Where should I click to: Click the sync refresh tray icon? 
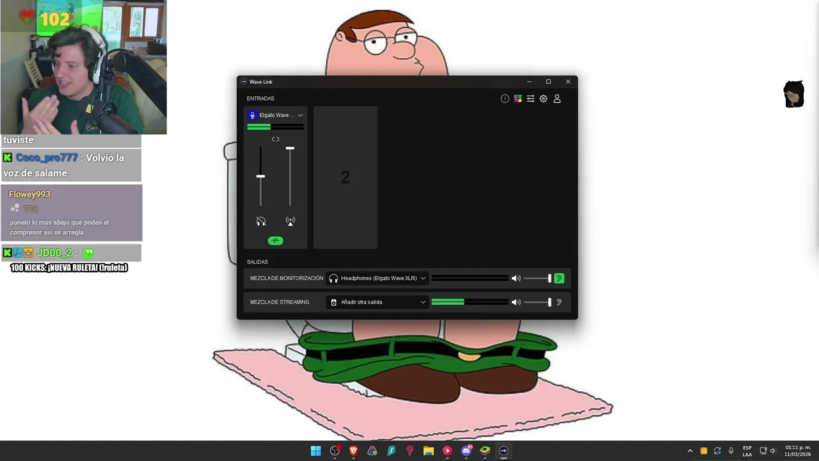click(x=717, y=451)
